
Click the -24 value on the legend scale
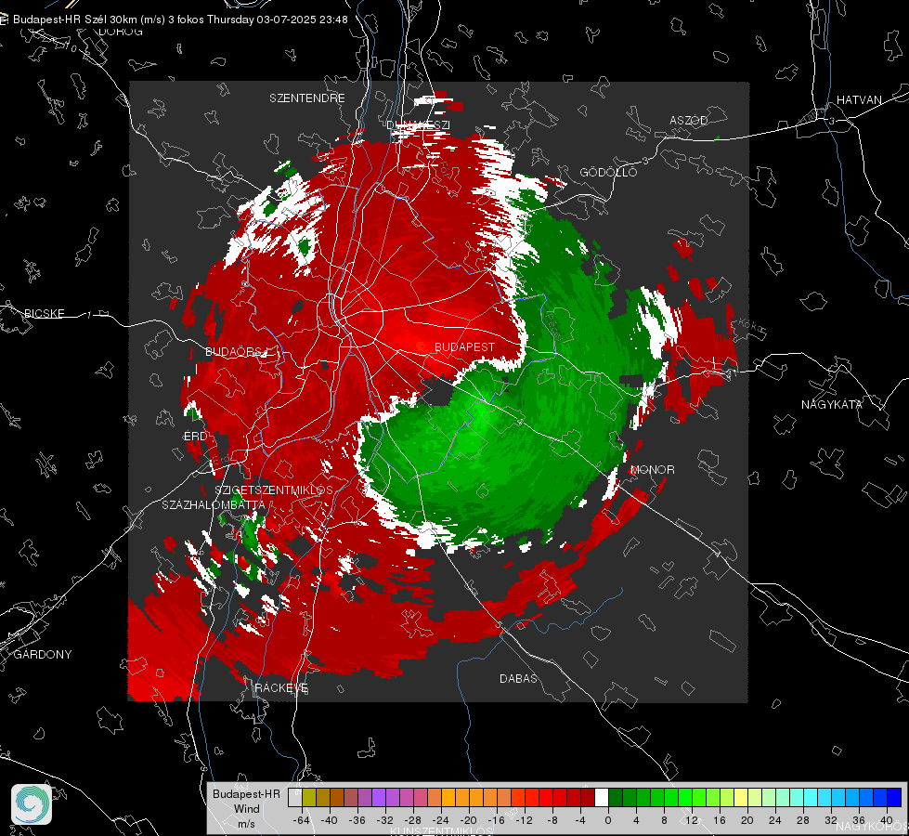point(441,820)
